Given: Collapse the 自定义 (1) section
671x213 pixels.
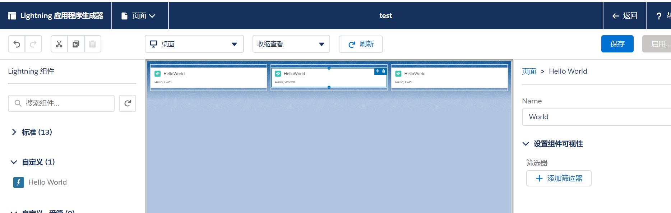Looking at the screenshot, I should pos(33,162).
